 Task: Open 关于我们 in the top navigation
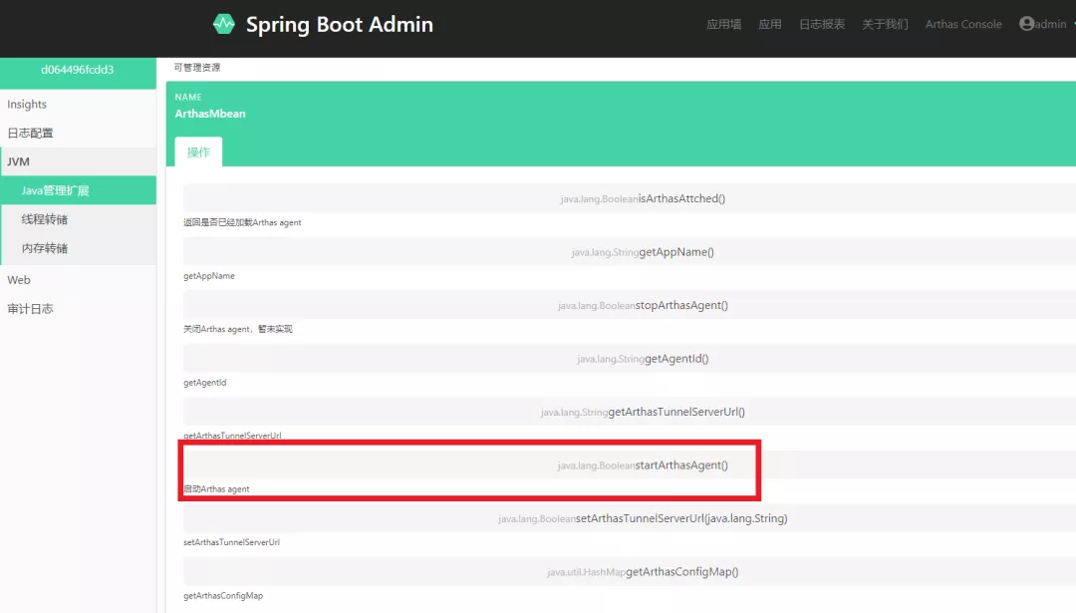click(x=885, y=25)
